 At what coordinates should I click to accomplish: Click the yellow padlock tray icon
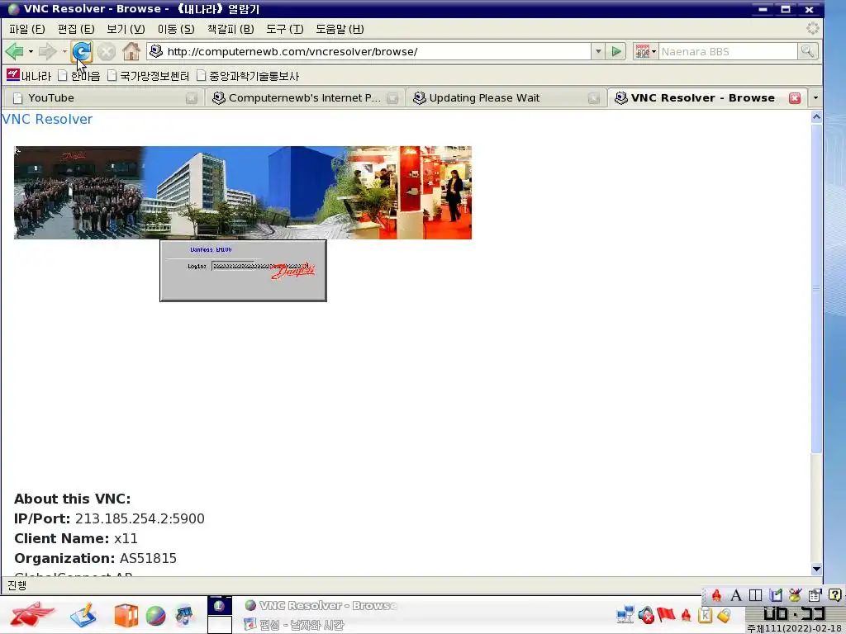click(x=724, y=614)
